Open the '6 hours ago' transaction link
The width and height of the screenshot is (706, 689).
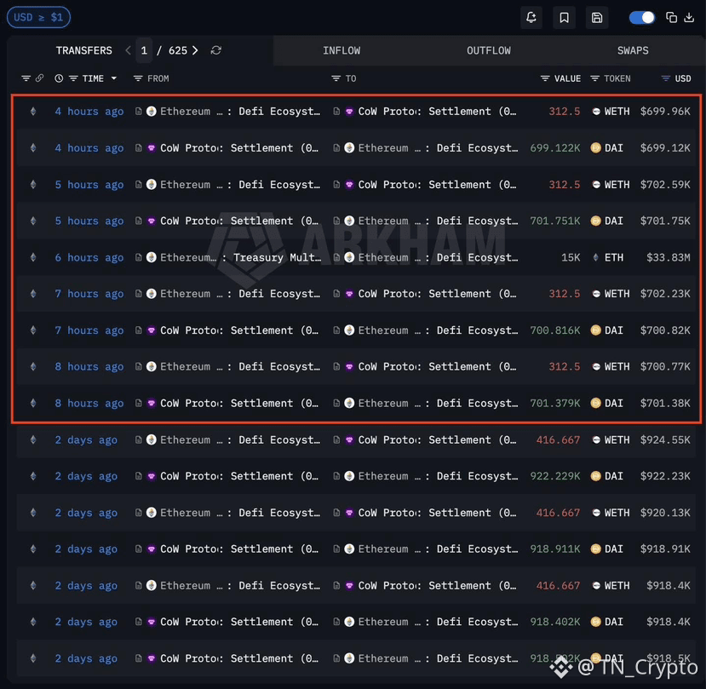pyautogui.click(x=89, y=257)
